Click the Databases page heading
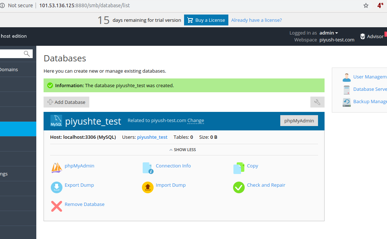The width and height of the screenshot is (387, 239). 65,58
